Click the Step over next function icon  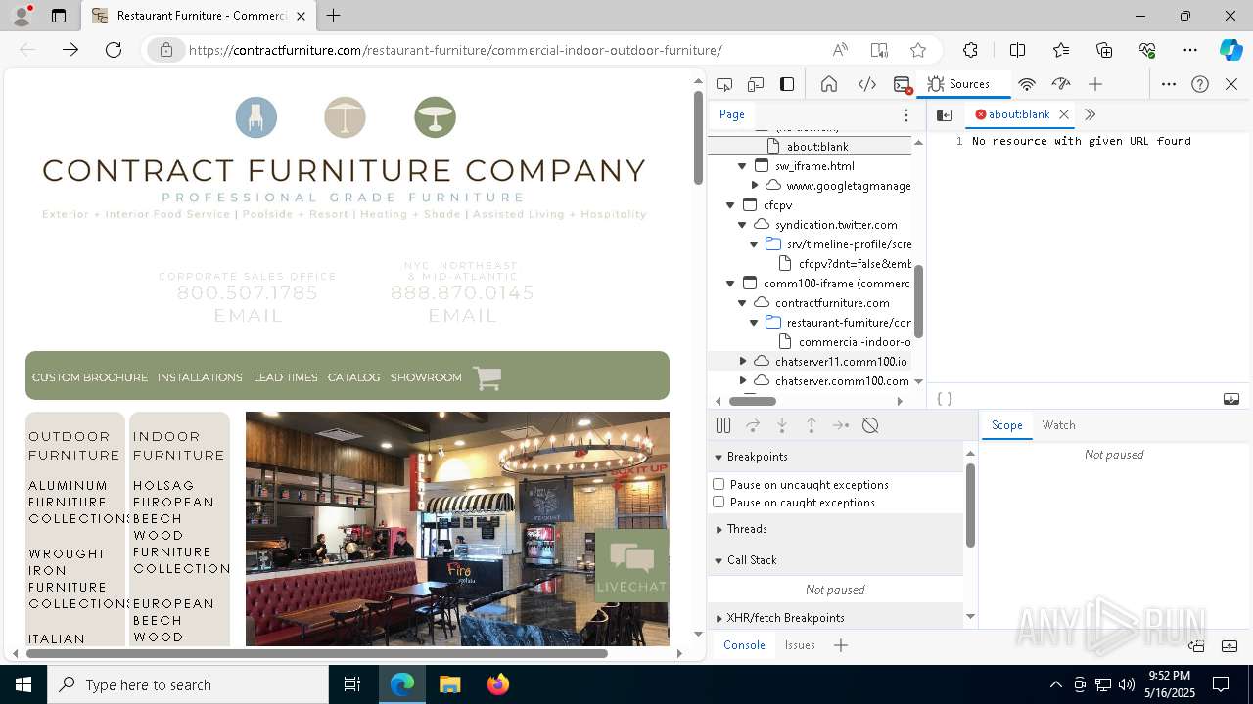(753, 425)
